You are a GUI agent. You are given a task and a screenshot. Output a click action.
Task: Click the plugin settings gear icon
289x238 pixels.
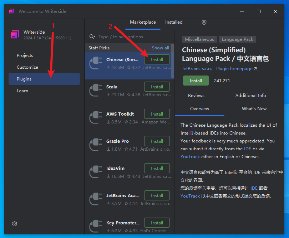(204, 22)
